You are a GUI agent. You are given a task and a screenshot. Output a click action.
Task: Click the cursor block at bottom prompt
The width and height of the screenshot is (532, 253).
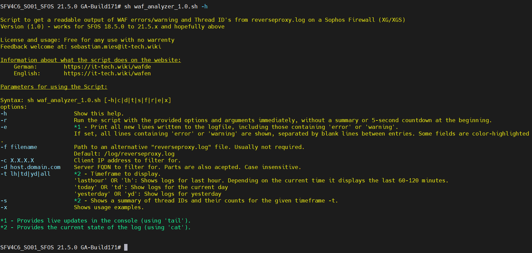click(x=126, y=247)
